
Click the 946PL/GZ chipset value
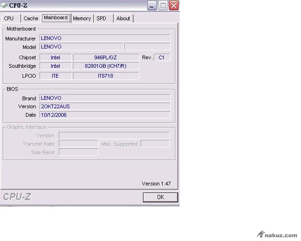[106, 57]
